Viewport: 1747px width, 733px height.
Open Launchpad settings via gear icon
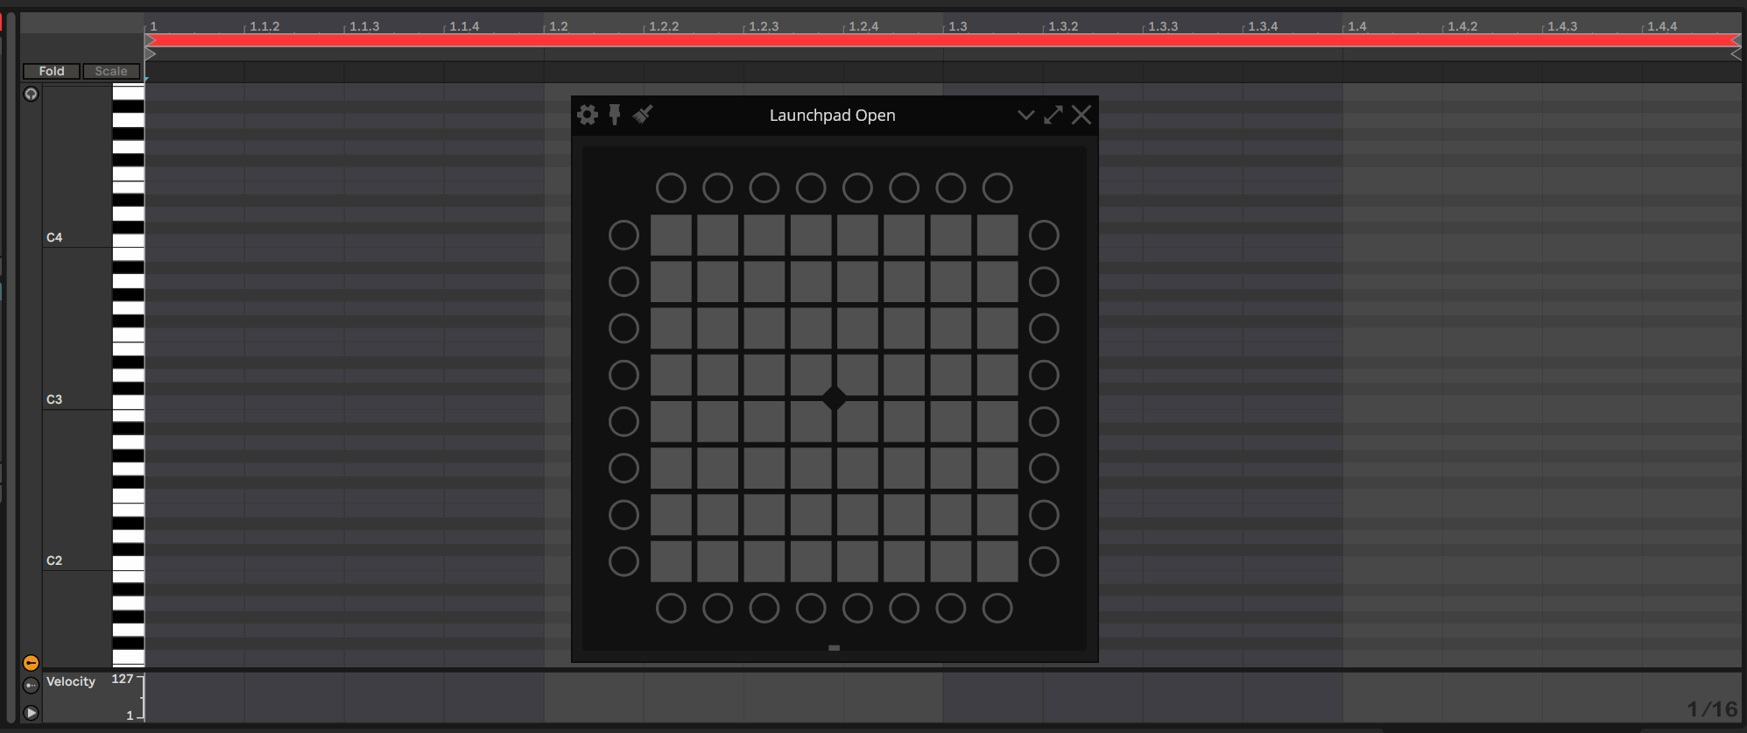tap(588, 115)
